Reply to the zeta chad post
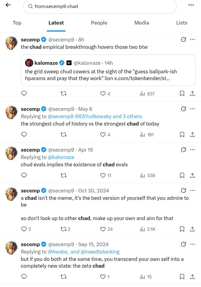201x287 pixels. click(x=24, y=277)
